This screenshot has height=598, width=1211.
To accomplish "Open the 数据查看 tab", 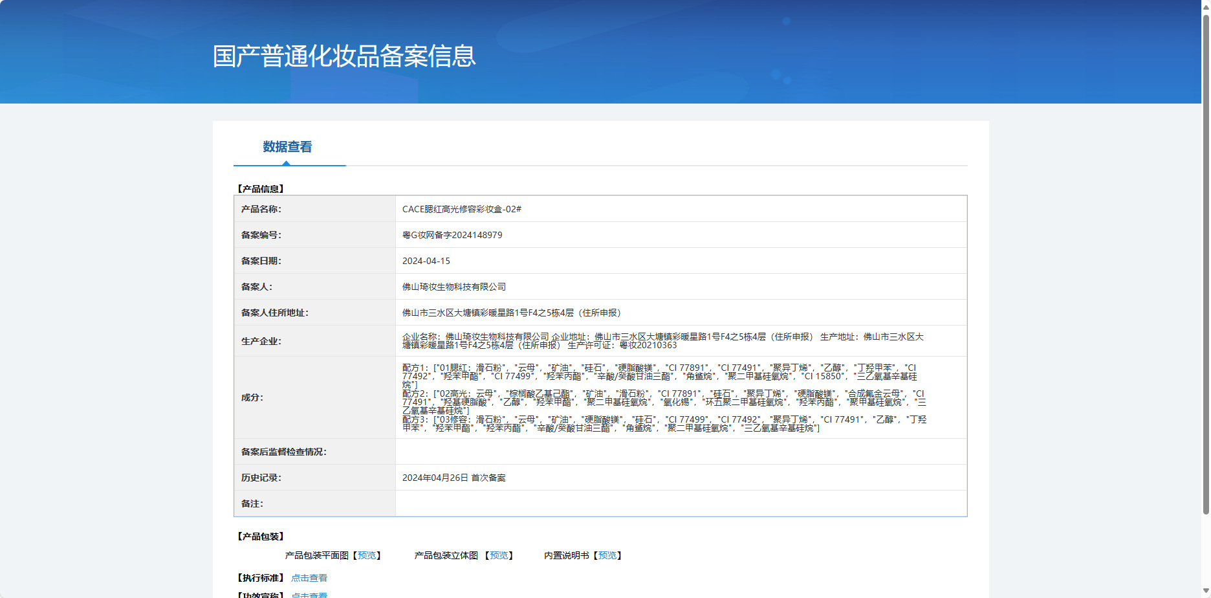I will (x=287, y=147).
